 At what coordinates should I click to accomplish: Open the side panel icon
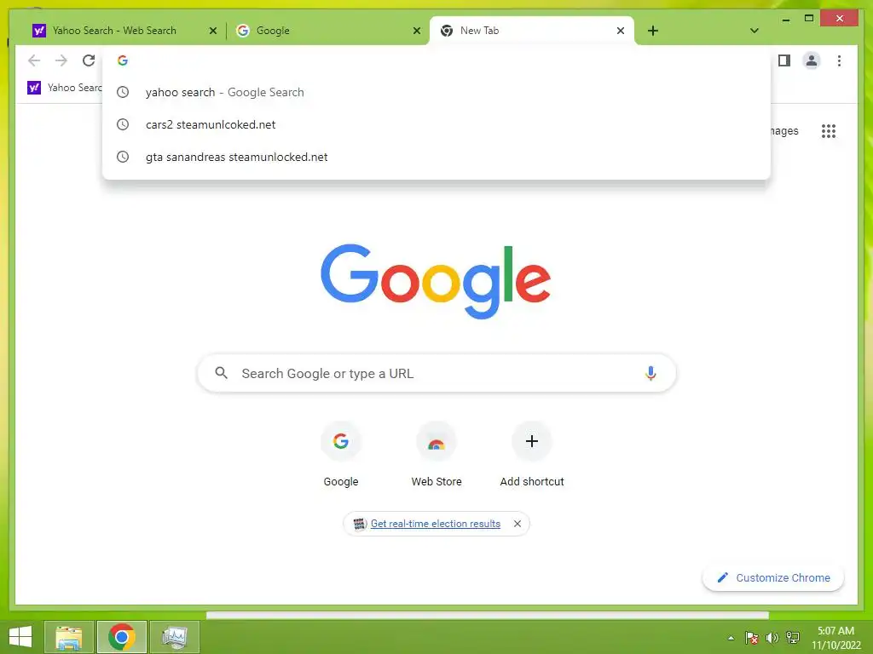click(x=784, y=60)
